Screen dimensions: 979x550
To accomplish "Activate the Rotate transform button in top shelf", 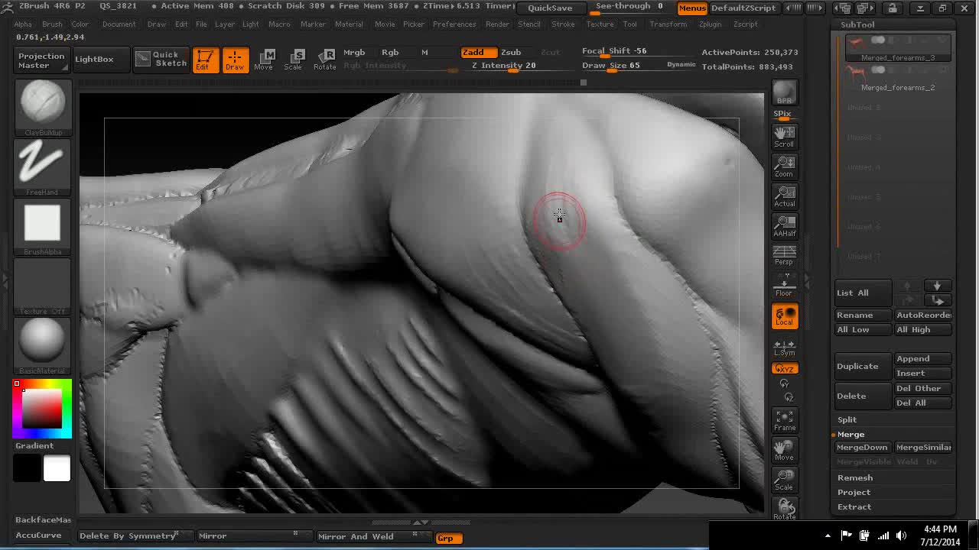I will coord(324,60).
